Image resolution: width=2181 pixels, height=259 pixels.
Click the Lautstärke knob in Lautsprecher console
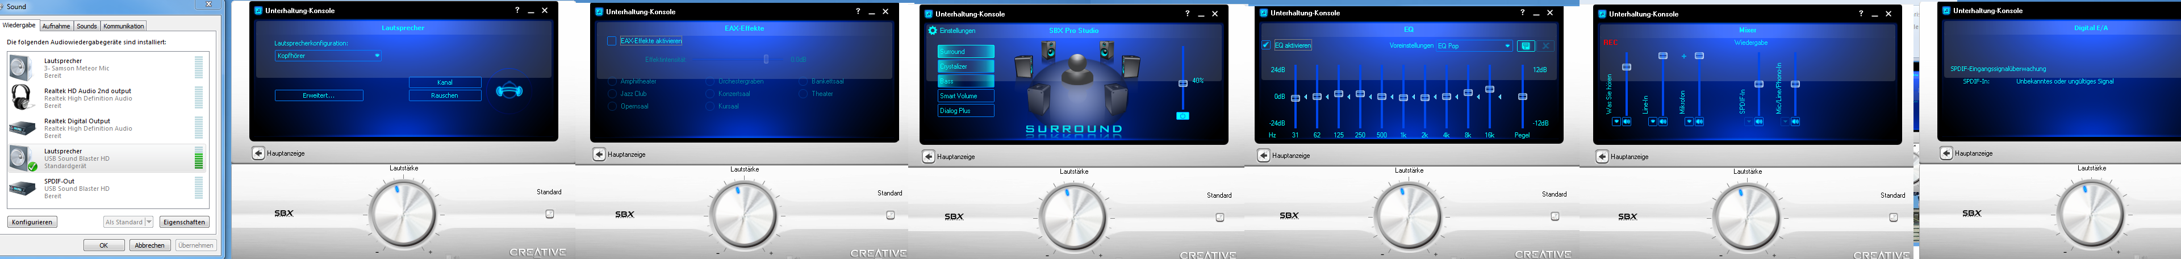click(403, 215)
